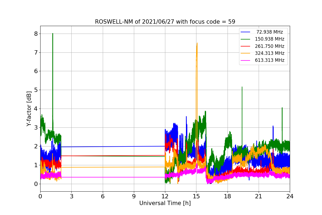
Task: Click the 324.313 MHz legend label
Action: click(270, 53)
